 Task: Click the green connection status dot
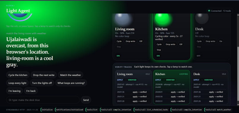point(209,11)
